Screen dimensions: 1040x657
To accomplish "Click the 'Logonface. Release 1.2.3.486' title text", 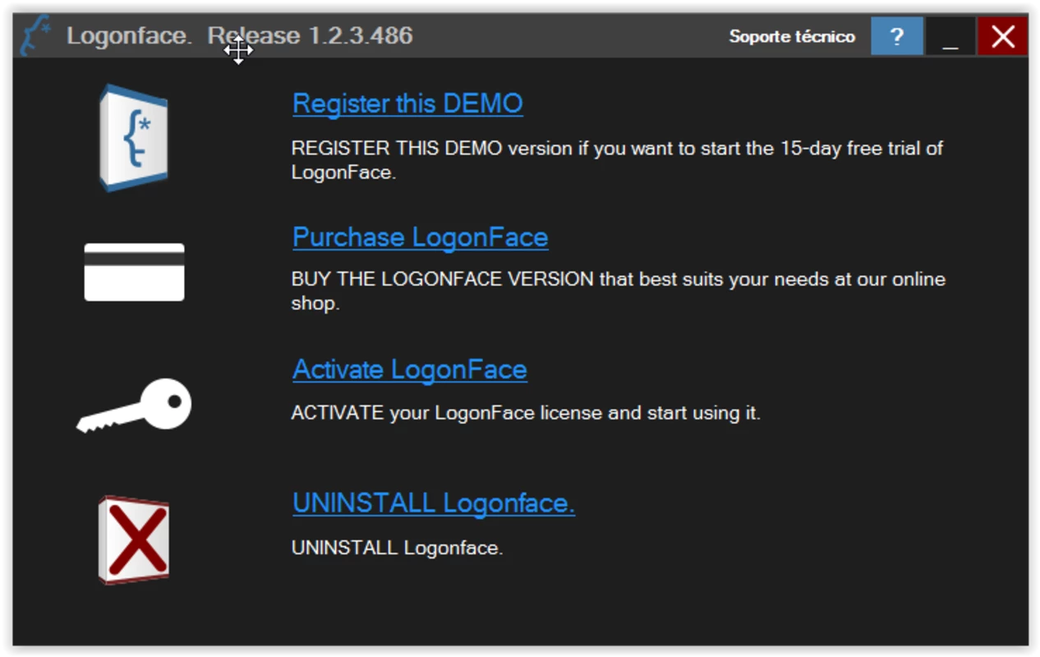I will (x=239, y=36).
